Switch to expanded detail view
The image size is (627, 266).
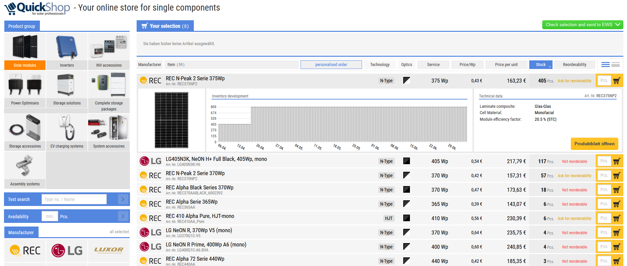click(615, 65)
